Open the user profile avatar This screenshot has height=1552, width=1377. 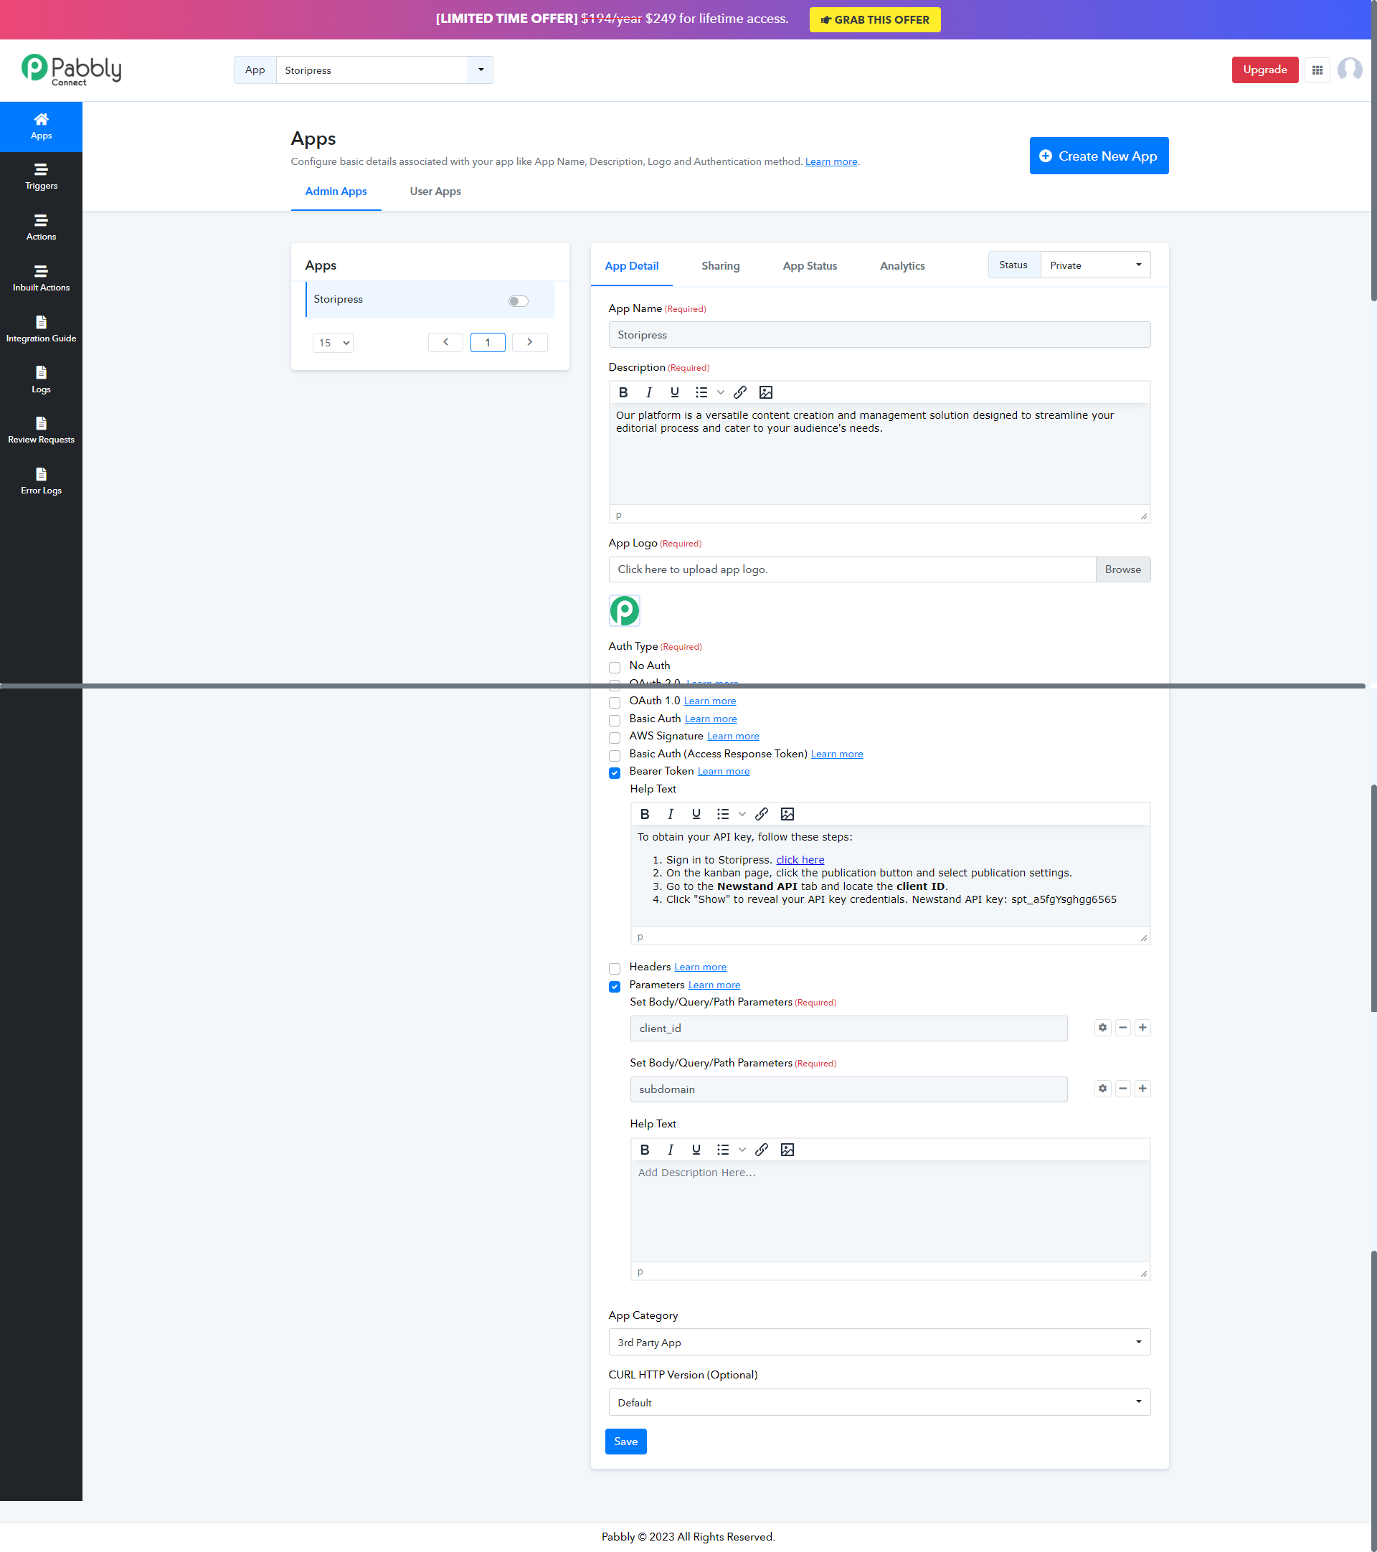click(x=1350, y=70)
